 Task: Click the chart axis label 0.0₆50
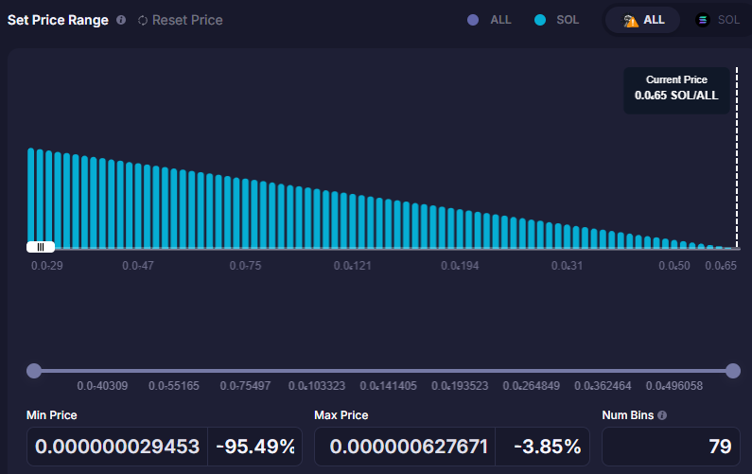[674, 266]
